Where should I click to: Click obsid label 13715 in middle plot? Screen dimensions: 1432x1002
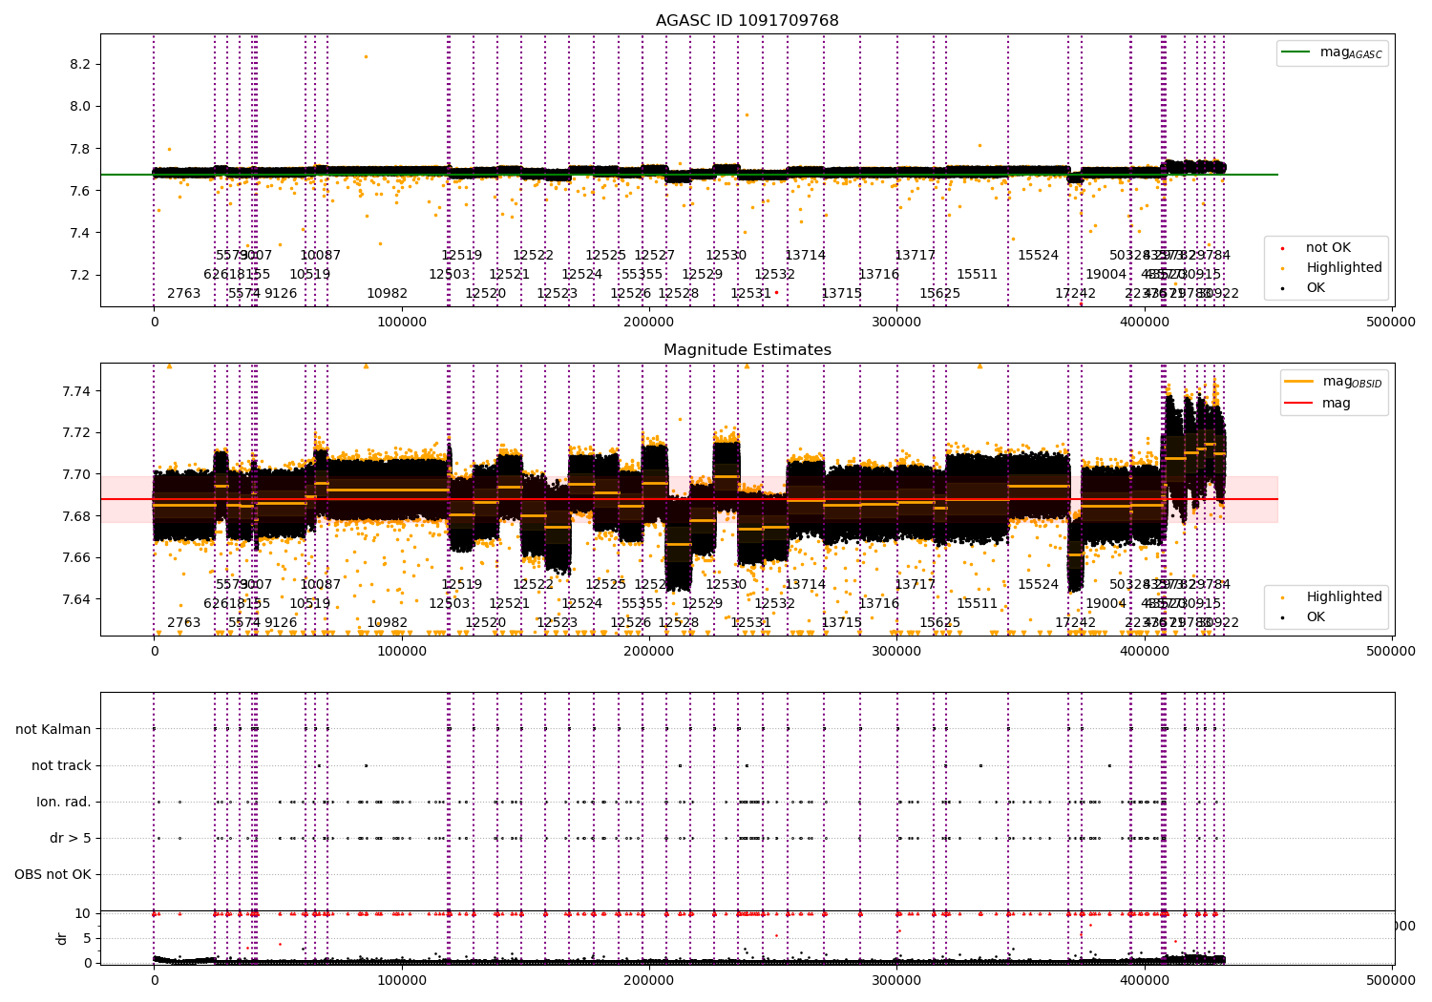842,623
